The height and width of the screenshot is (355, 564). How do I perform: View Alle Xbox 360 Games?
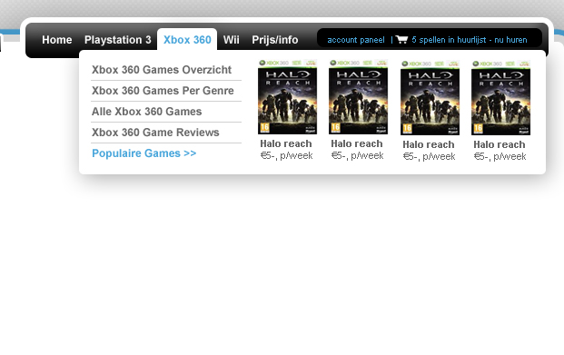click(146, 111)
